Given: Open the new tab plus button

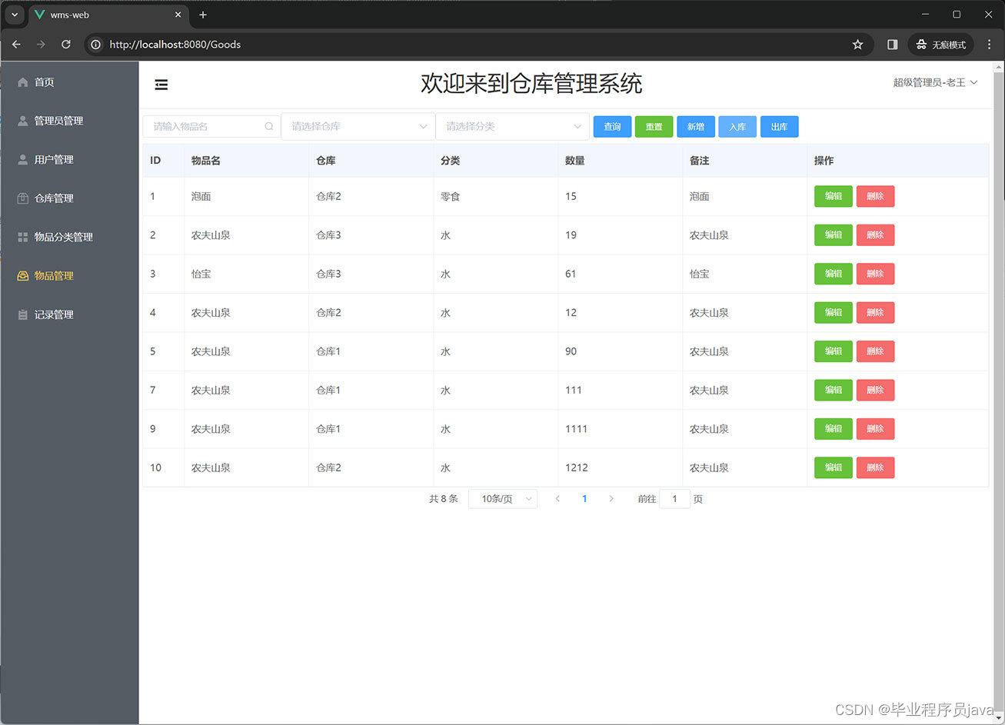Looking at the screenshot, I should [203, 15].
